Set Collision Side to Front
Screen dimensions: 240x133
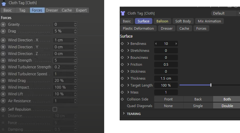point(168,99)
